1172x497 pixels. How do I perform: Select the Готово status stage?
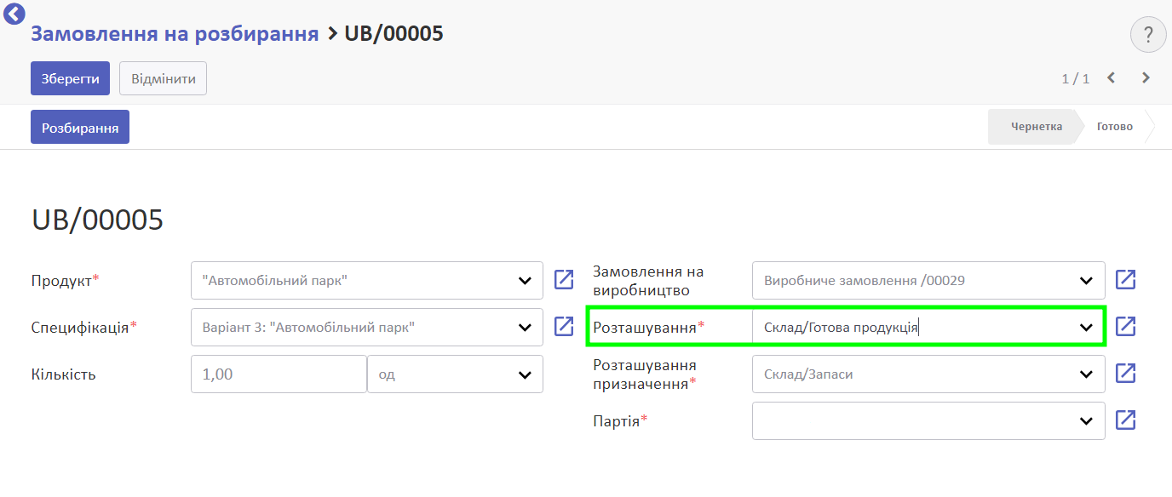(x=1115, y=127)
